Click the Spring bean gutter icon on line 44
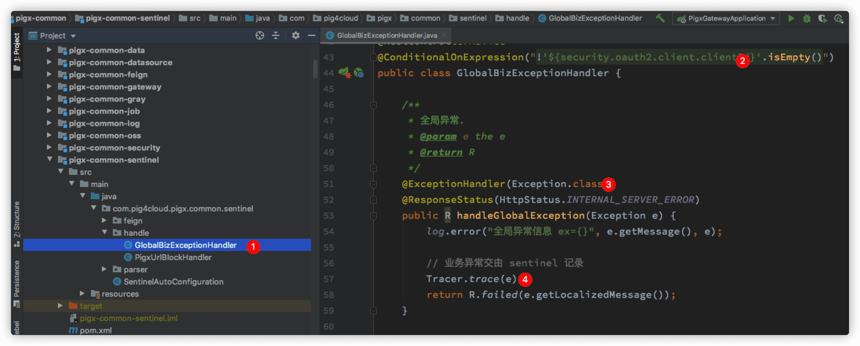This screenshot has width=860, height=346. tap(359, 73)
